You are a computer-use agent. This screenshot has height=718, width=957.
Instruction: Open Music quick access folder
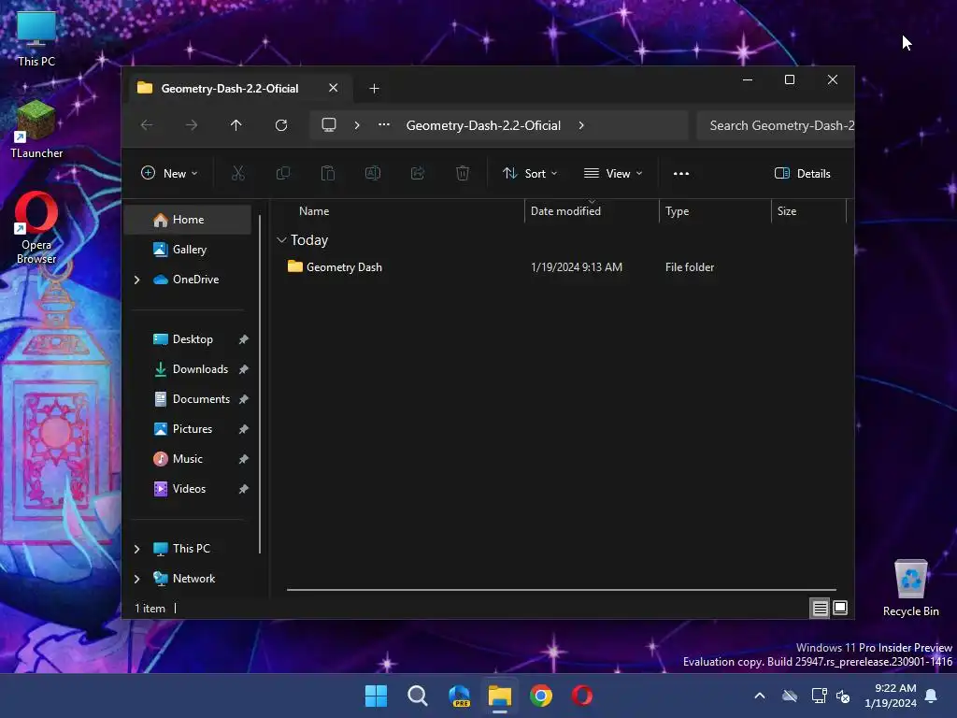coord(187,459)
